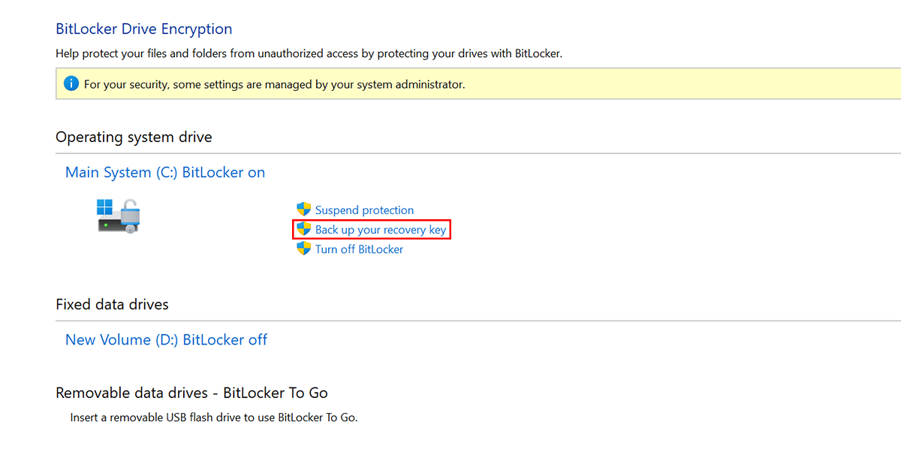Click the Operating system drive heading
This screenshot has width=901, height=473.
[134, 137]
